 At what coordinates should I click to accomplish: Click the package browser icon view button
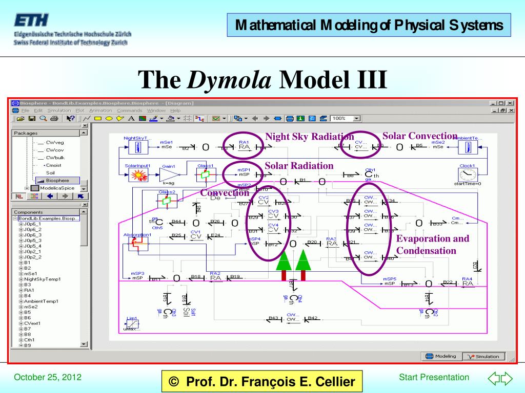point(34,196)
